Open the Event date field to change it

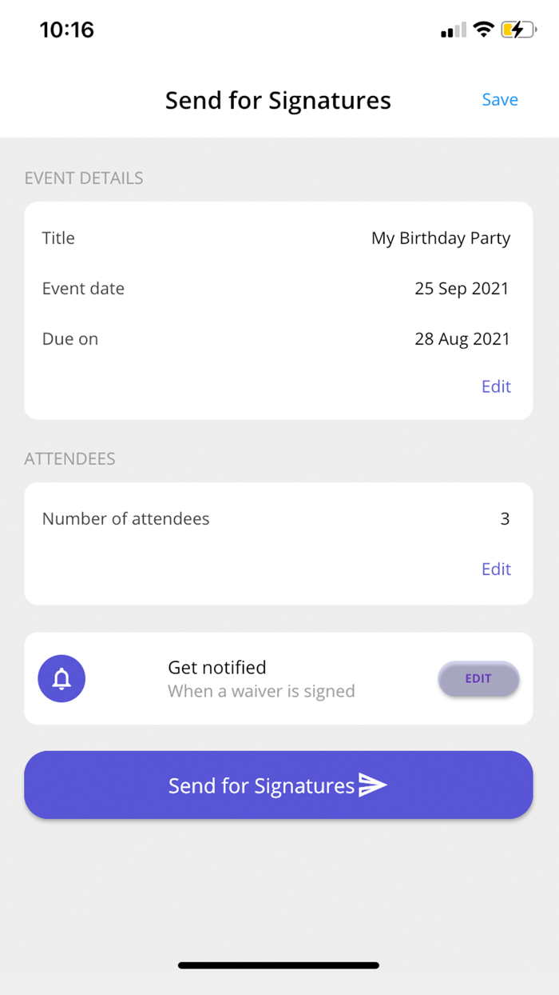click(x=462, y=288)
